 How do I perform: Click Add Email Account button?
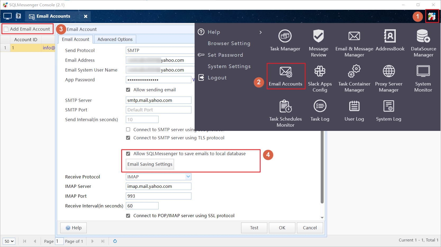(27, 29)
